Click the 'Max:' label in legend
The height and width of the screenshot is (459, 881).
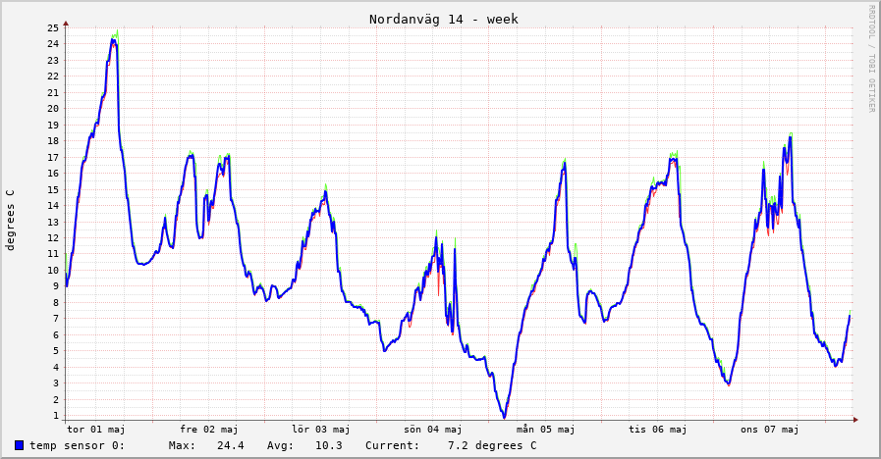[x=182, y=445]
